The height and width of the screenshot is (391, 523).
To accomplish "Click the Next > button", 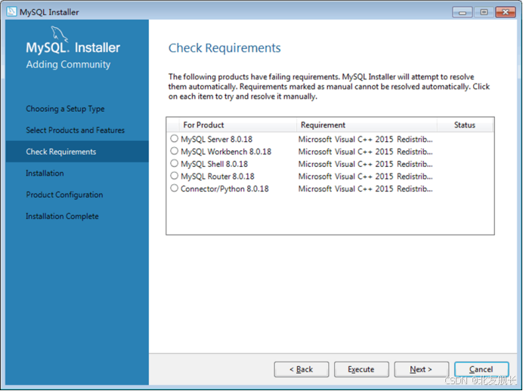I will 422,369.
